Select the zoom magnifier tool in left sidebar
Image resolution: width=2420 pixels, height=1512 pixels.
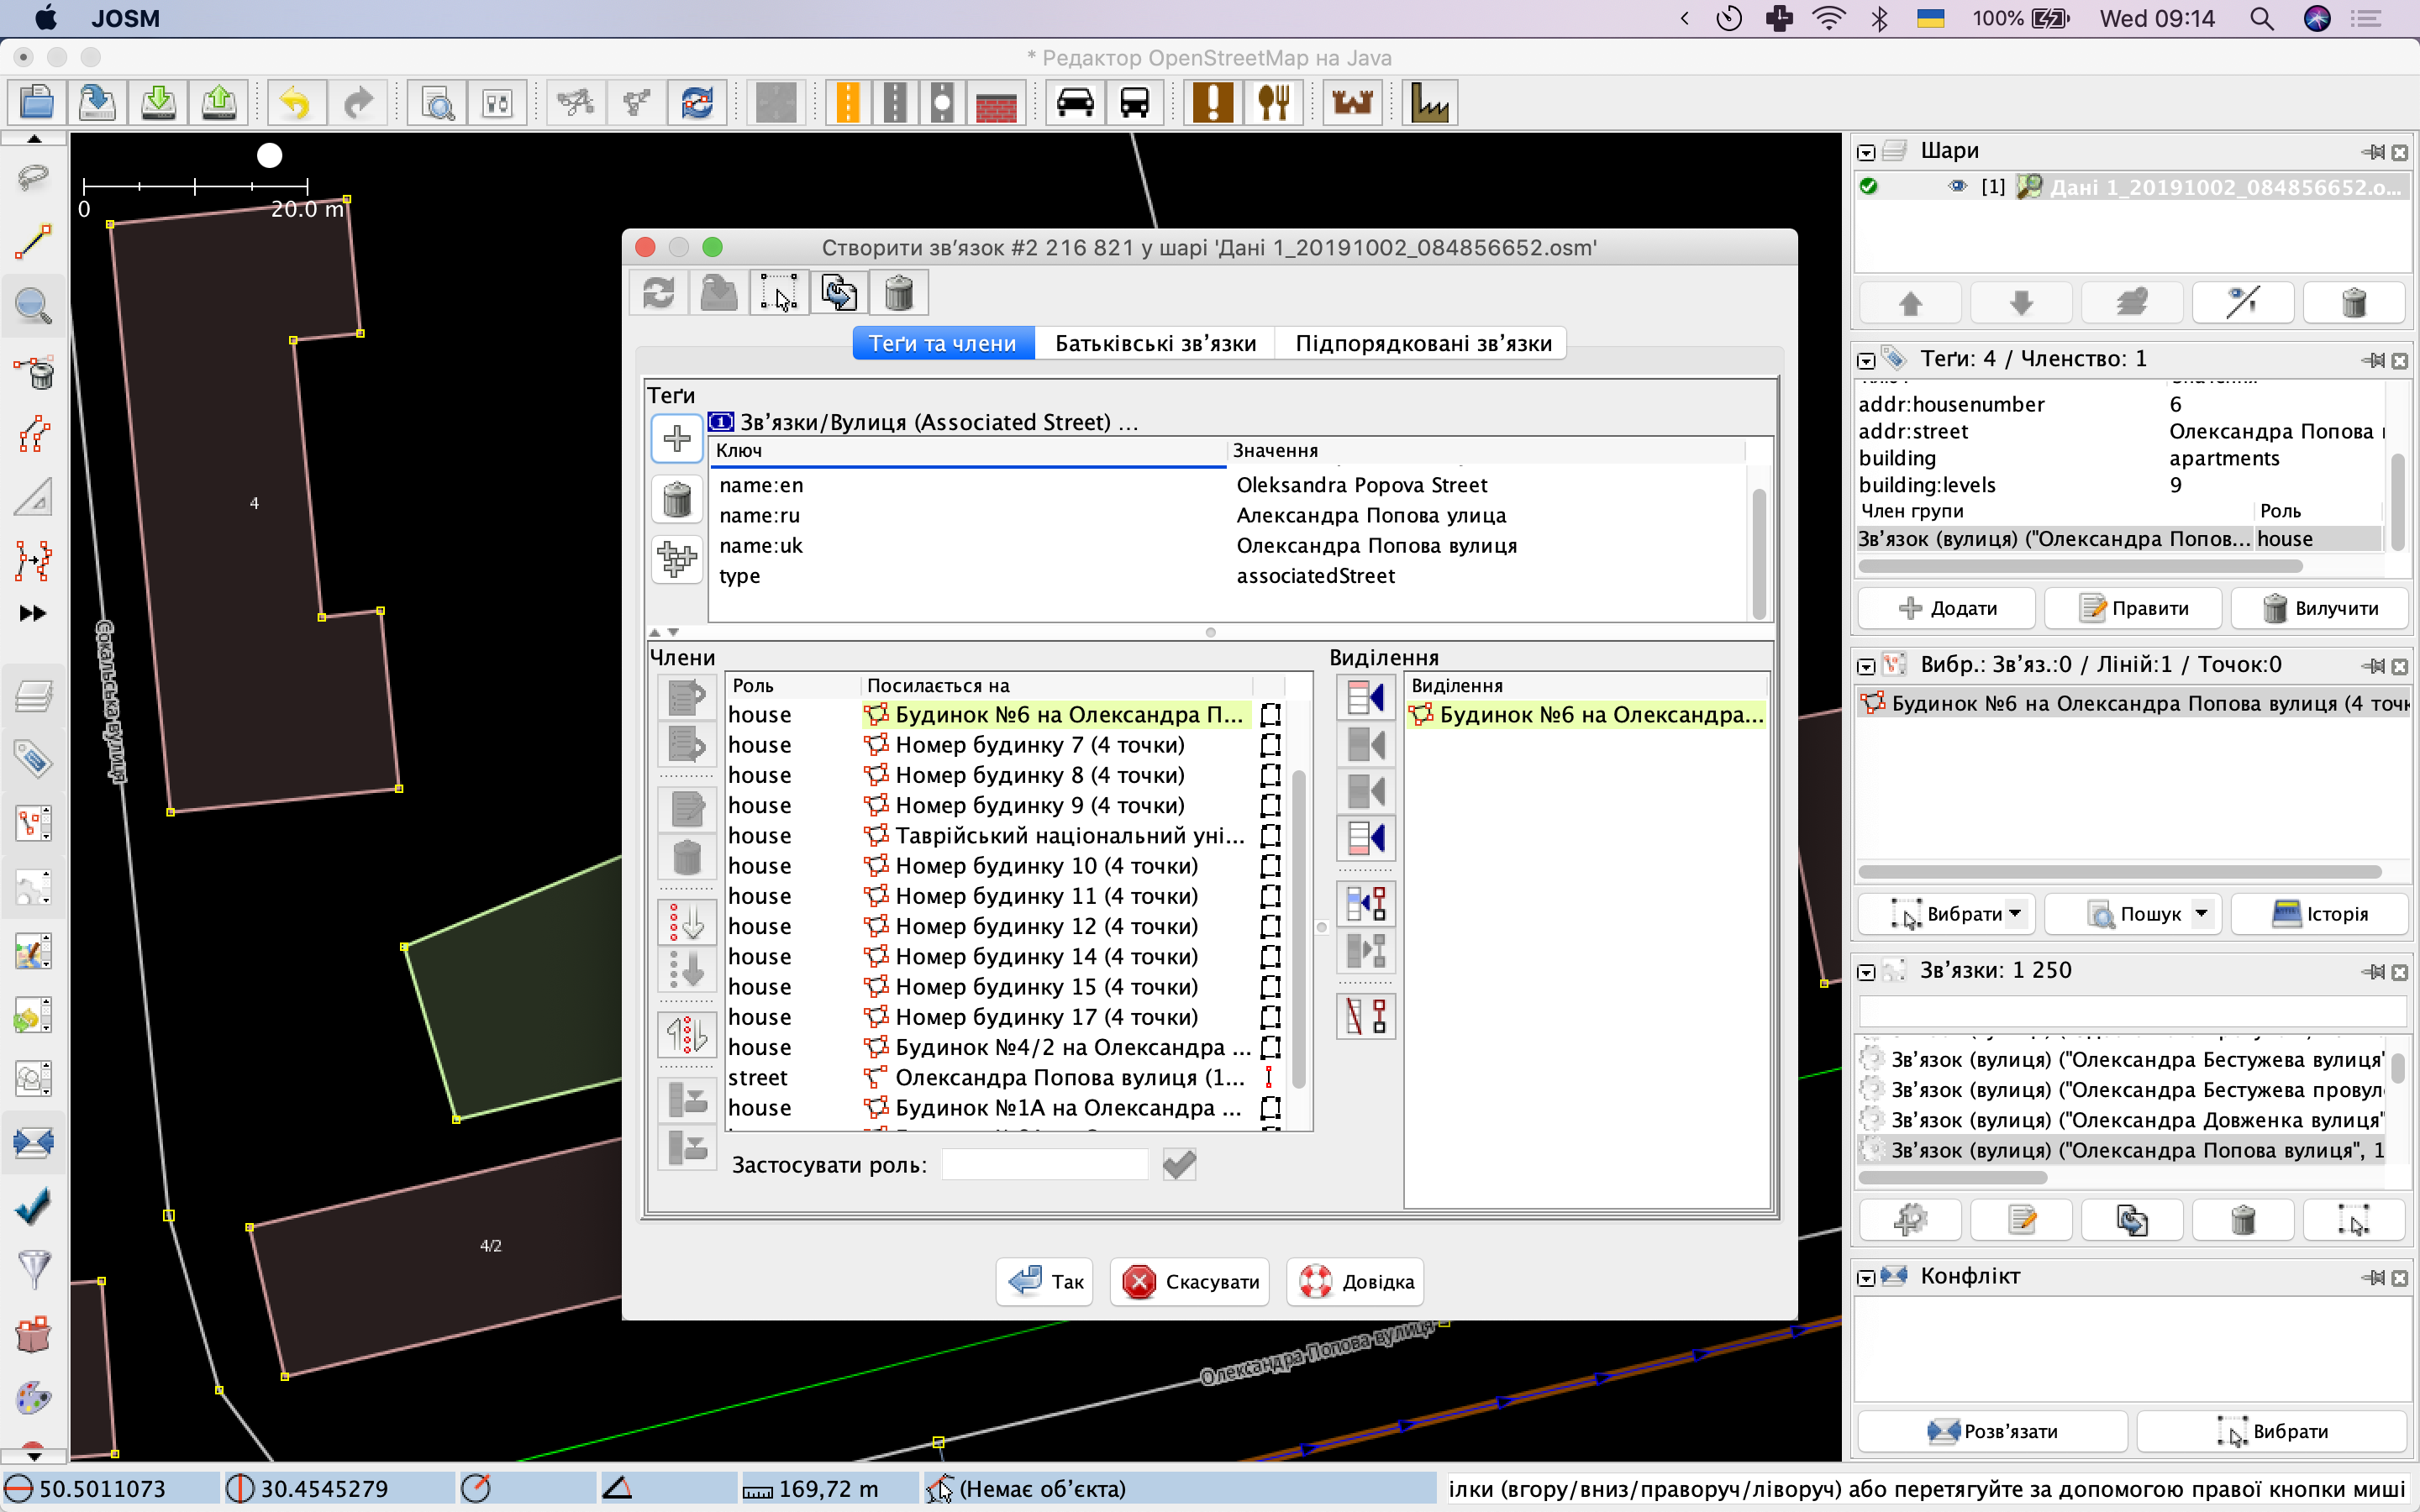click(x=33, y=305)
